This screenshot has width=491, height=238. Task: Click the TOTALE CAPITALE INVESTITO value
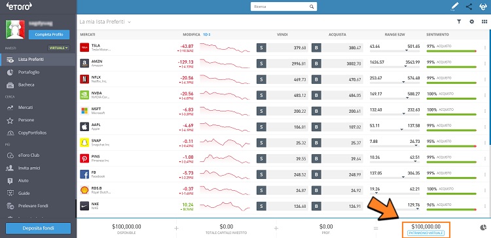point(226,226)
